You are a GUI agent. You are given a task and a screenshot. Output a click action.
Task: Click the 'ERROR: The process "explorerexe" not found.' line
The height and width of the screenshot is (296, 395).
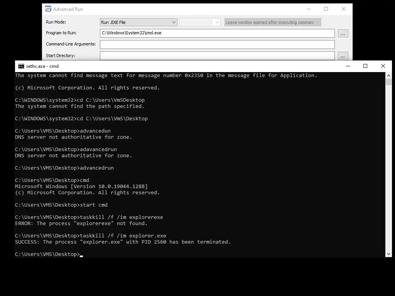(81, 224)
